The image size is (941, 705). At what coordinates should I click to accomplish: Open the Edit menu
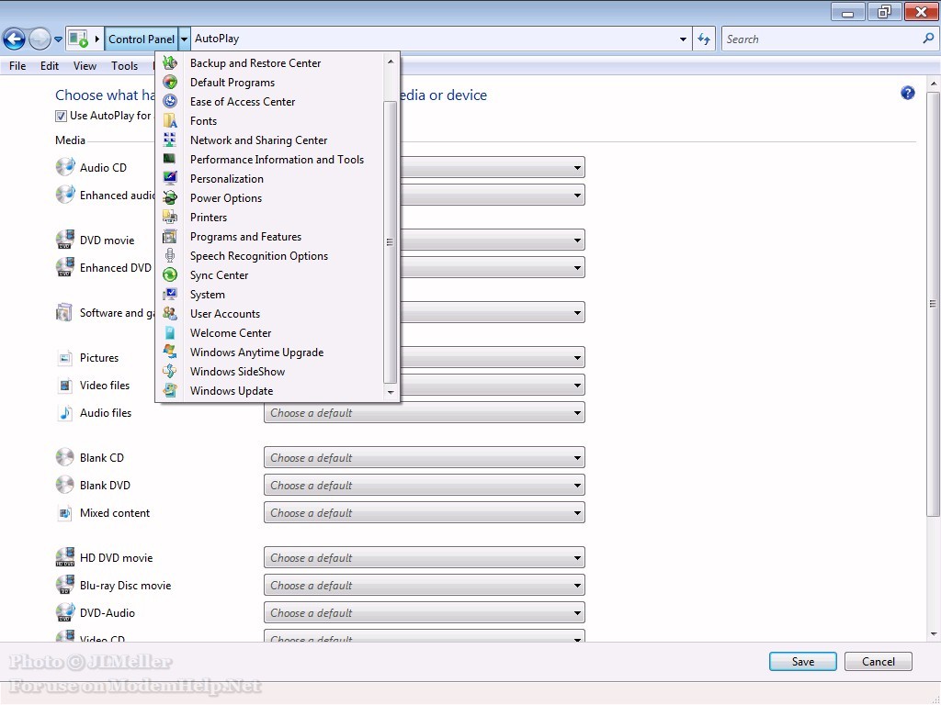tap(50, 66)
